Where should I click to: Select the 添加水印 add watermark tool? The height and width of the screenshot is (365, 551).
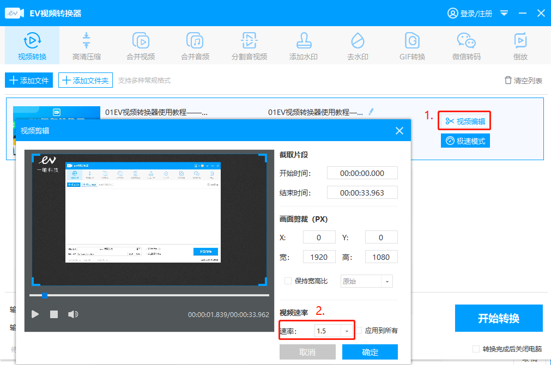[x=304, y=46]
